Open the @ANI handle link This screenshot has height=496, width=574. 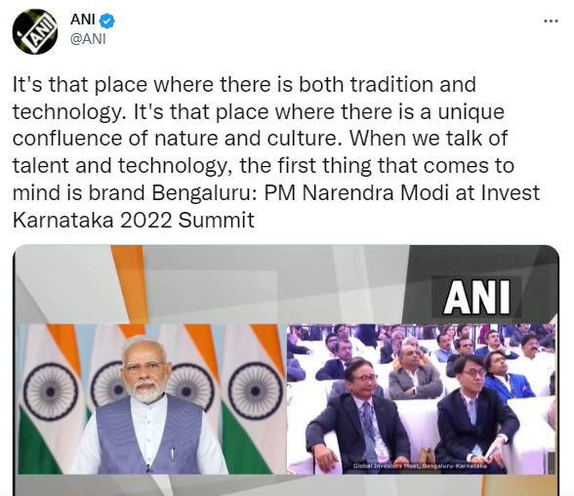(x=88, y=38)
